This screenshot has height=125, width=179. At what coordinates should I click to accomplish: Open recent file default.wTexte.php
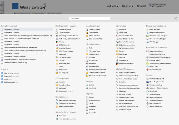[x=15, y=57]
